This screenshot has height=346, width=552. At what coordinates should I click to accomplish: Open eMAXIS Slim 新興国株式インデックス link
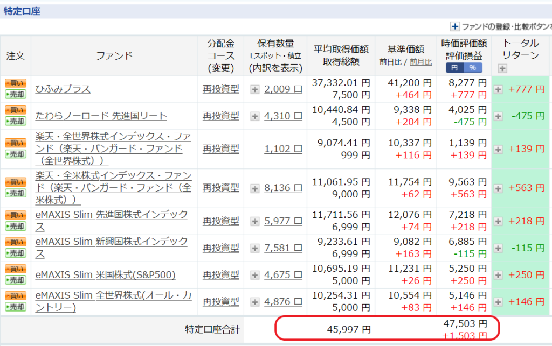coord(111,248)
